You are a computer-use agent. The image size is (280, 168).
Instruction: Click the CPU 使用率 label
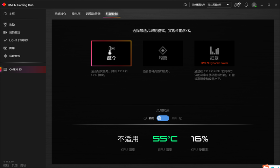point(199,149)
